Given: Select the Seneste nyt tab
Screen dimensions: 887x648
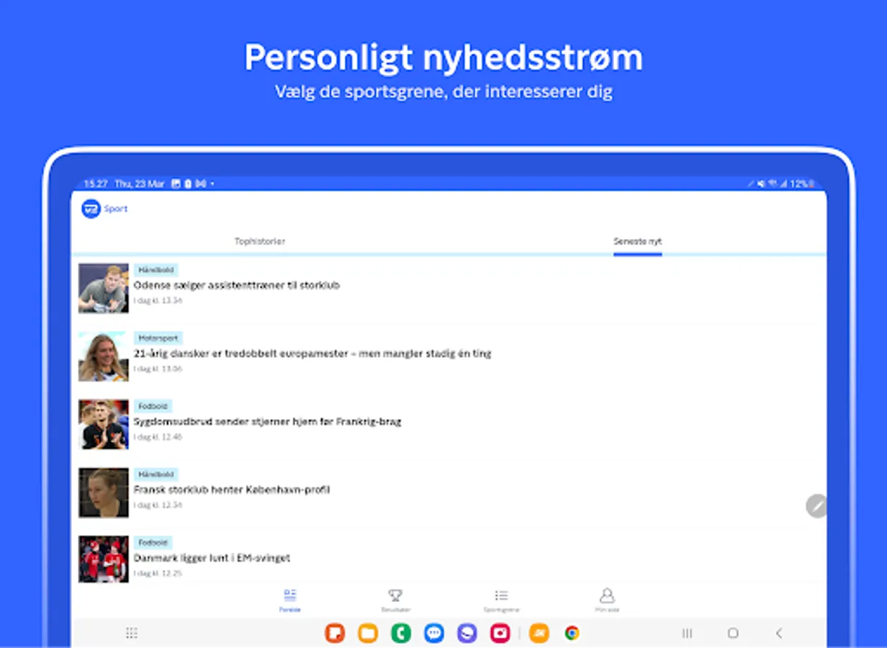Looking at the screenshot, I should [x=637, y=241].
